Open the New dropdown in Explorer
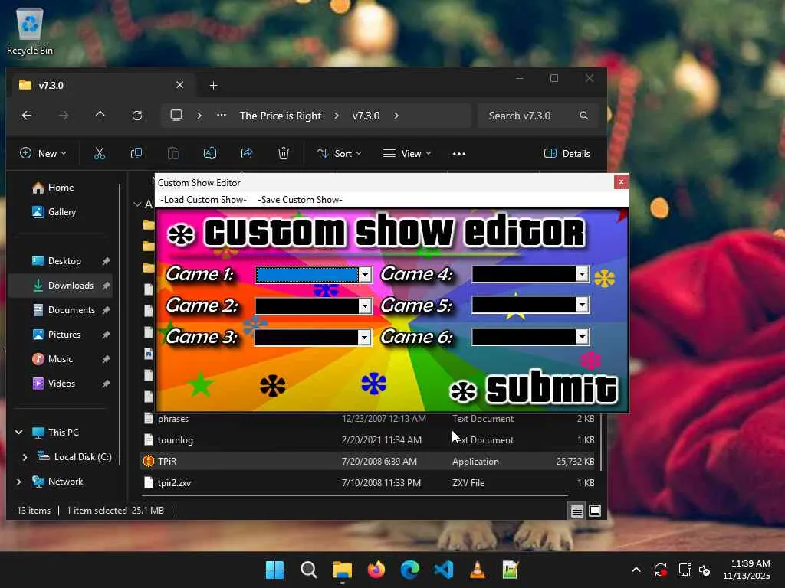Screen dimensions: 785x588 pos(43,153)
